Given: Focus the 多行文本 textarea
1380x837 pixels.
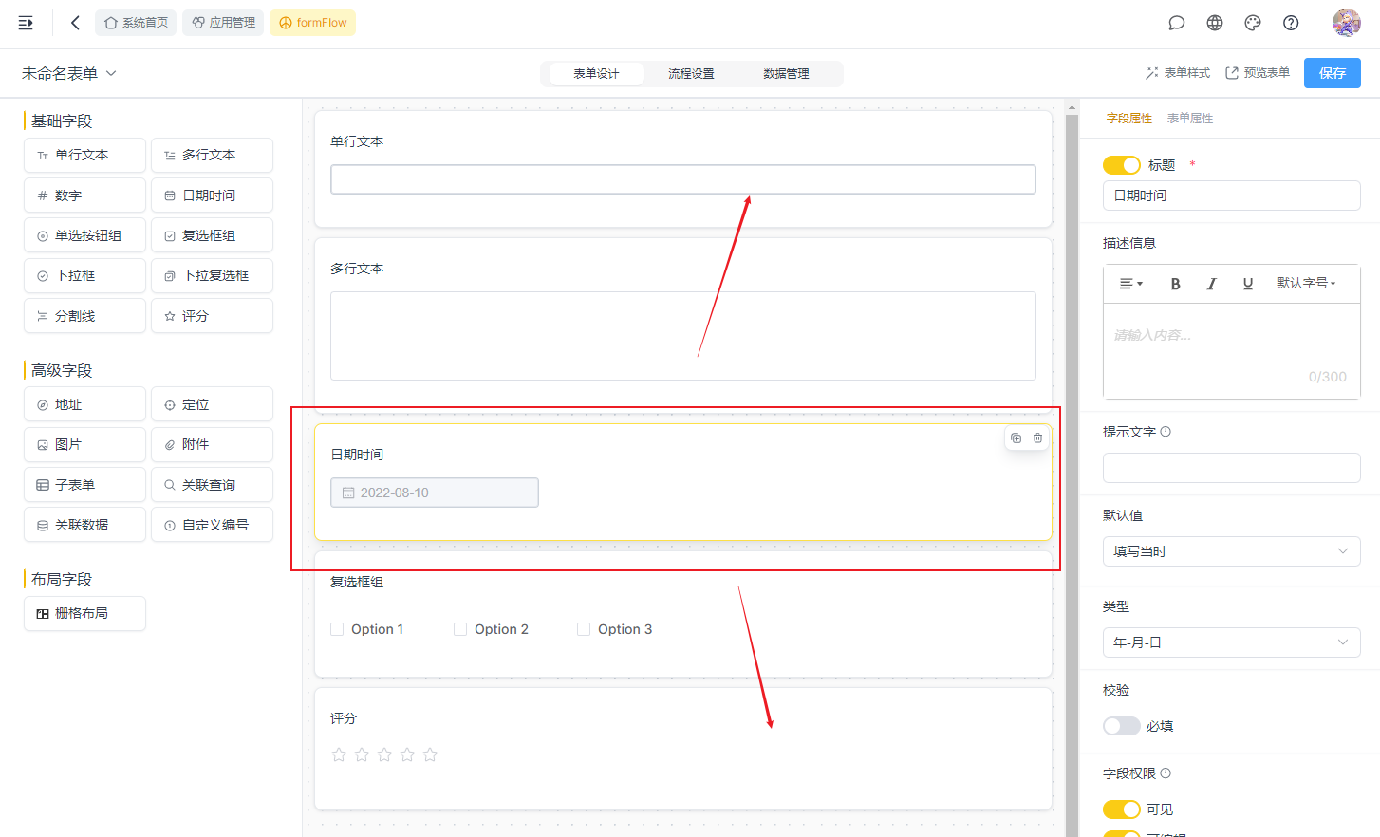Looking at the screenshot, I should [683, 336].
